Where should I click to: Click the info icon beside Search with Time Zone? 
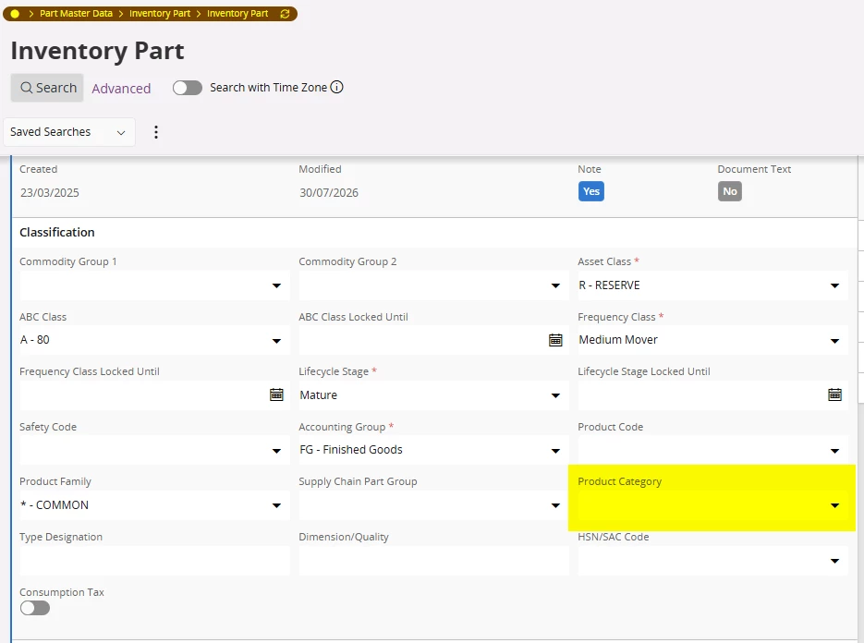336,87
